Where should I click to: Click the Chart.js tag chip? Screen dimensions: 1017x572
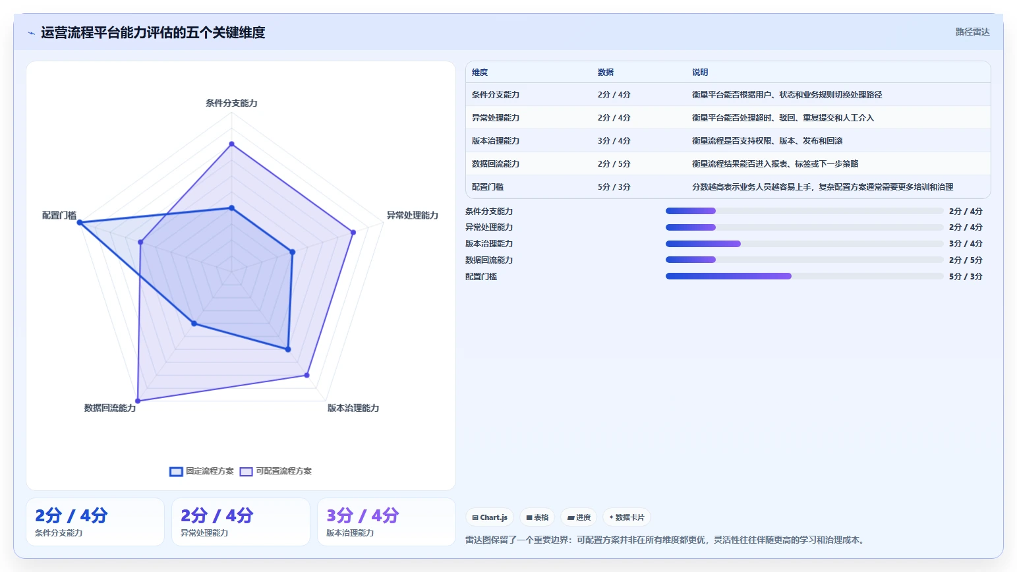coord(490,517)
